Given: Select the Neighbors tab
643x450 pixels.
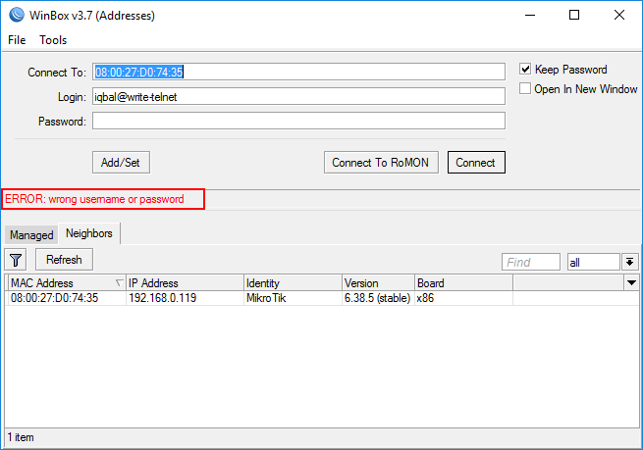Looking at the screenshot, I should pos(89,233).
